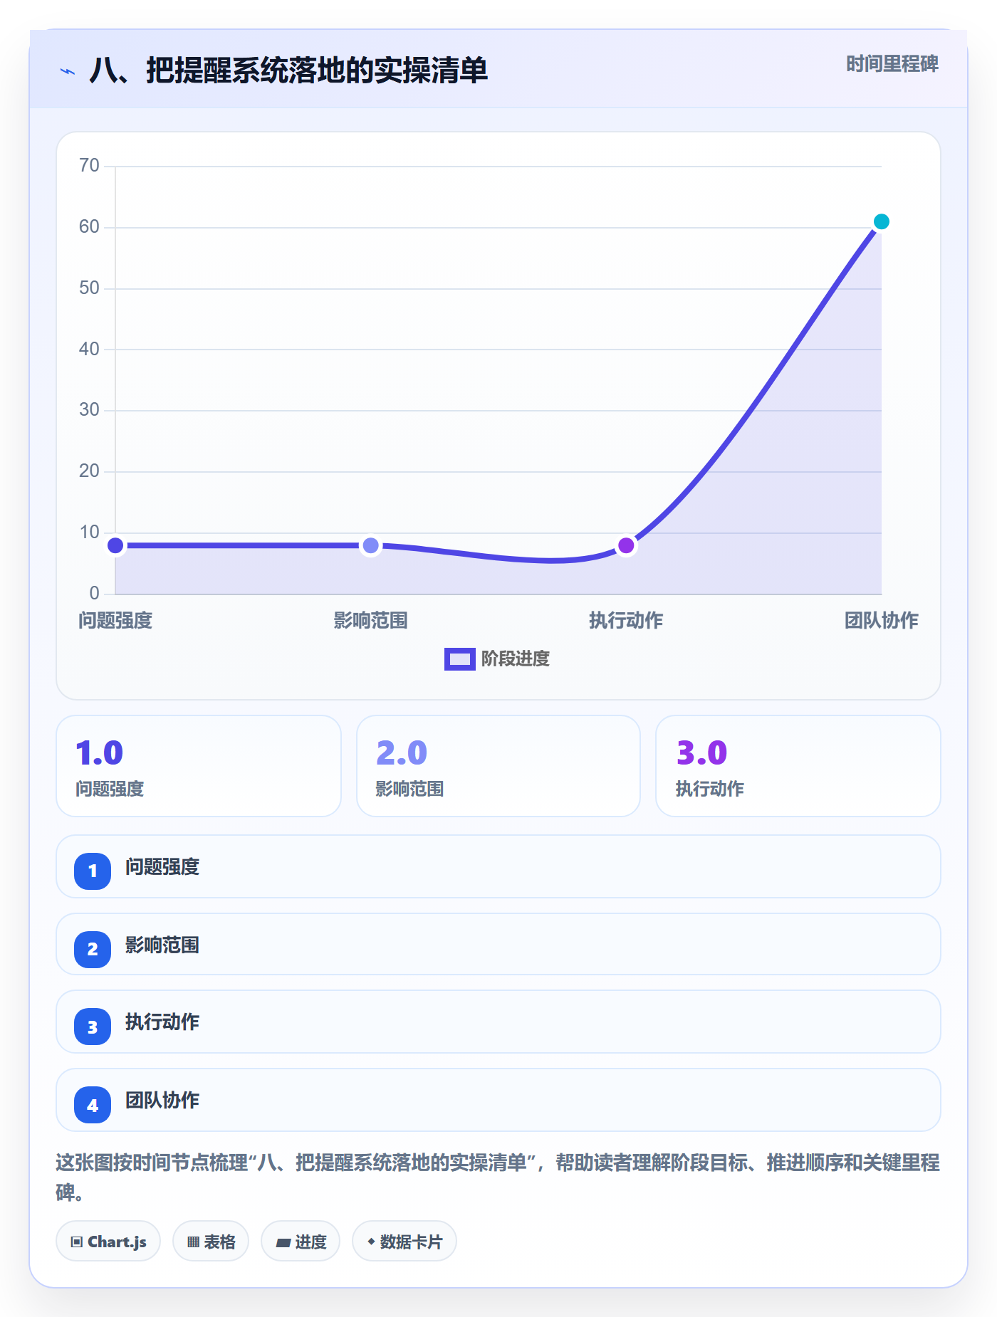Click the 时间里程碑 label in header

[x=892, y=64]
